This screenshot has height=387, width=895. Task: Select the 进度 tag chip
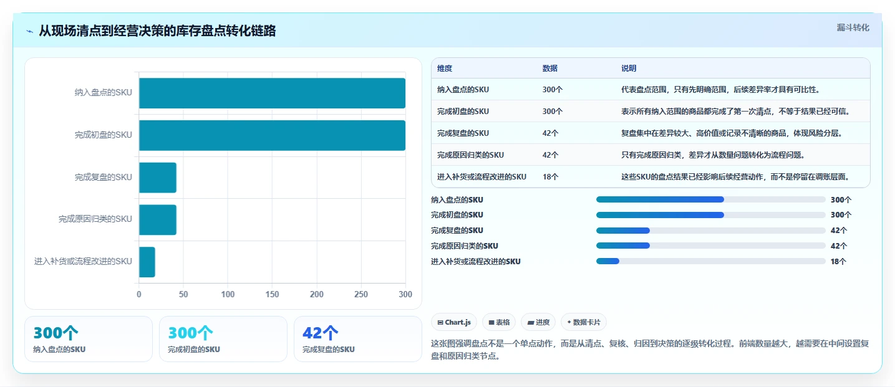pos(538,322)
